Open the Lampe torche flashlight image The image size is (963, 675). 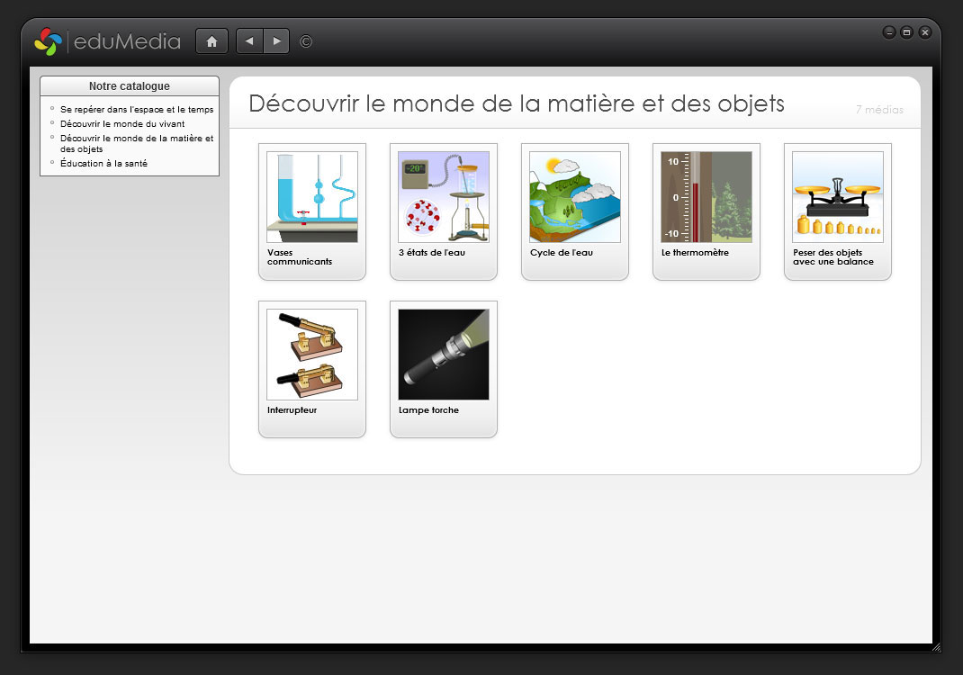(x=443, y=355)
